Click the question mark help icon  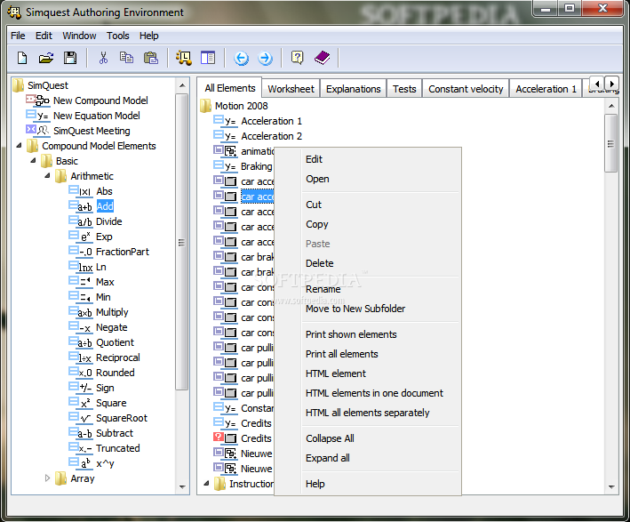pos(298,58)
